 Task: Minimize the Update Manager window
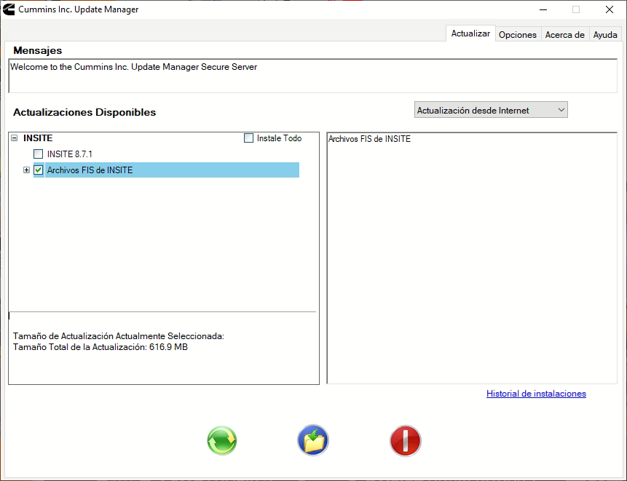pyautogui.click(x=543, y=9)
